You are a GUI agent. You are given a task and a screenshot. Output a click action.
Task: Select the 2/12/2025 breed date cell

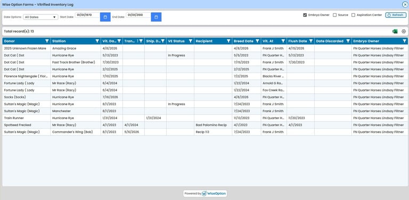pyautogui.click(x=247, y=69)
